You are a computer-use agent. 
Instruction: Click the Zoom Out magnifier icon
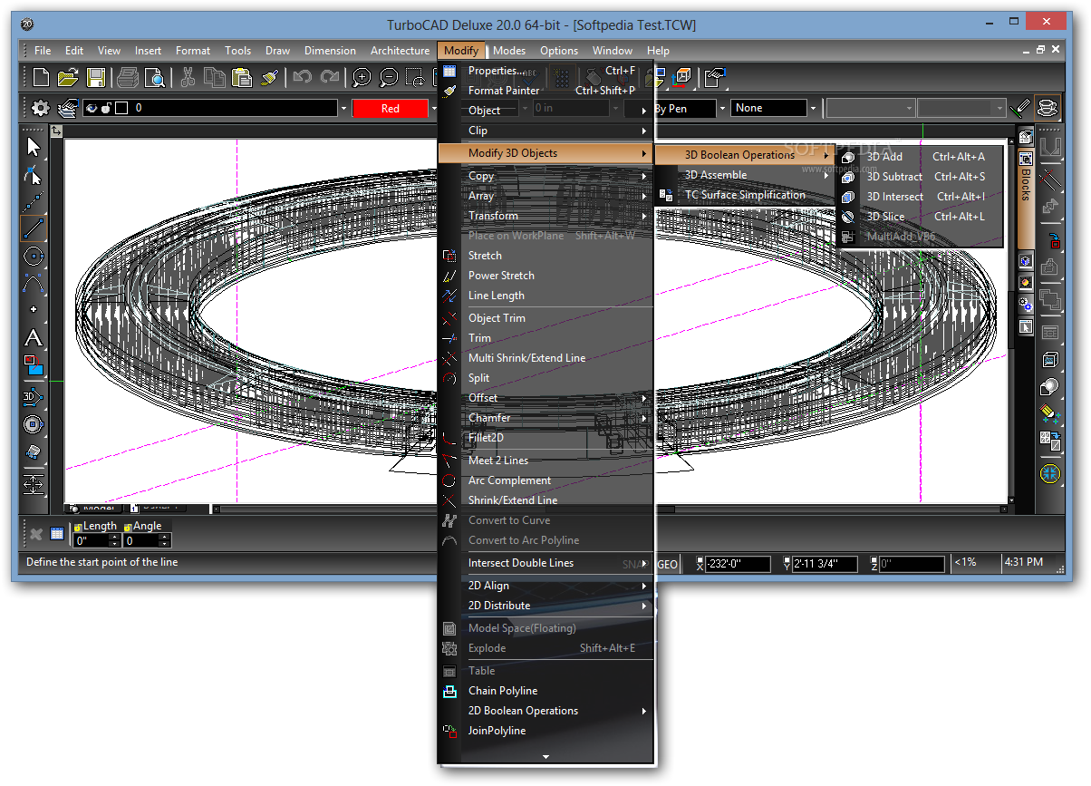click(389, 77)
